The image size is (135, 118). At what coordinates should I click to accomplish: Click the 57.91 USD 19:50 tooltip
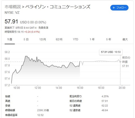tap(111, 52)
